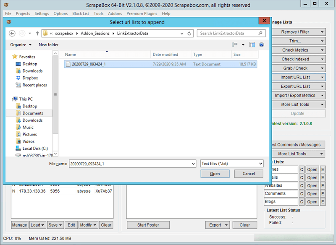Open Dropbox in Favorites

pyautogui.click(x=30, y=78)
